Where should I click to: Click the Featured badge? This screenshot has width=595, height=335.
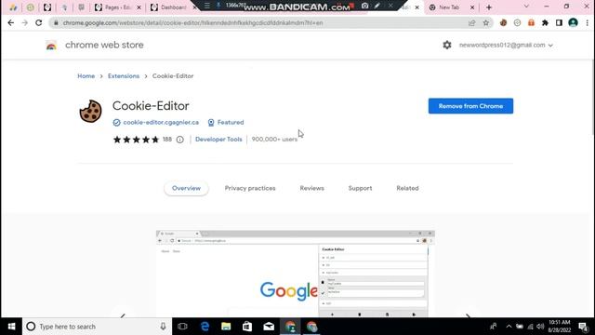(226, 122)
